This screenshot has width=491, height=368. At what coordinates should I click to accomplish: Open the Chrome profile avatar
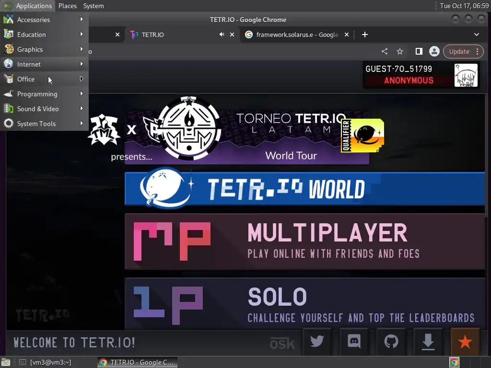coord(434,51)
